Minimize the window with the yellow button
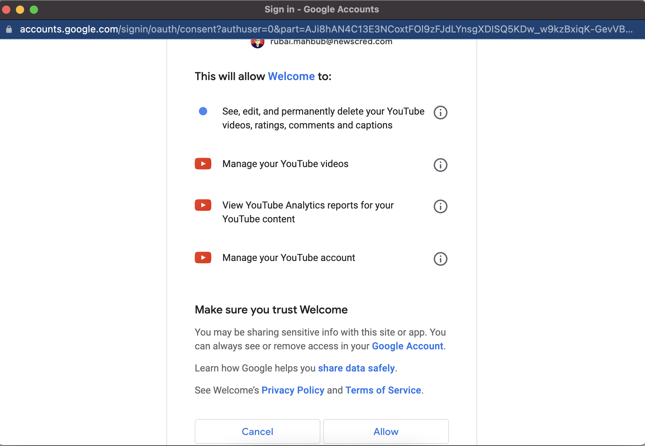The height and width of the screenshot is (446, 645). [20, 10]
